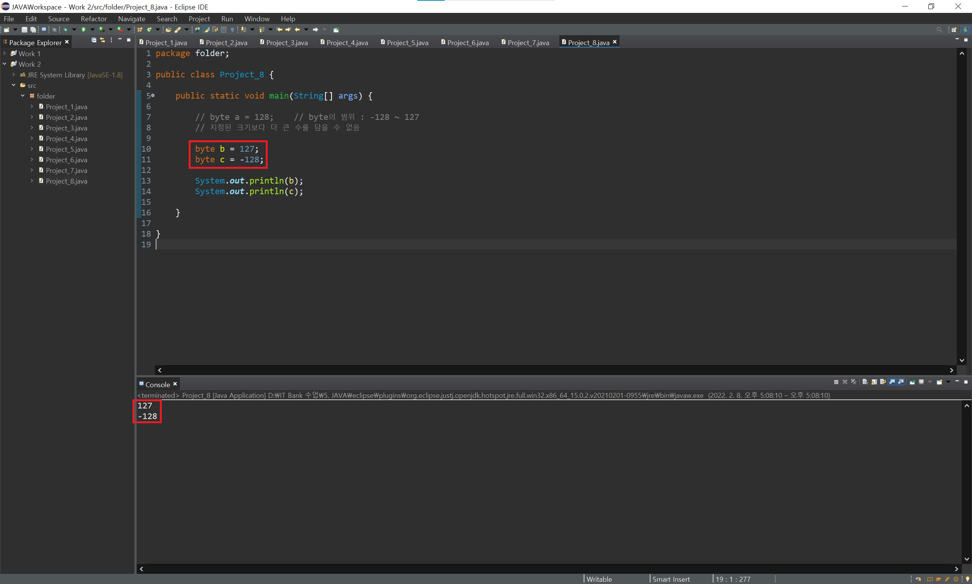Image resolution: width=972 pixels, height=584 pixels.
Task: Click the Clear Console icon
Action: (865, 382)
